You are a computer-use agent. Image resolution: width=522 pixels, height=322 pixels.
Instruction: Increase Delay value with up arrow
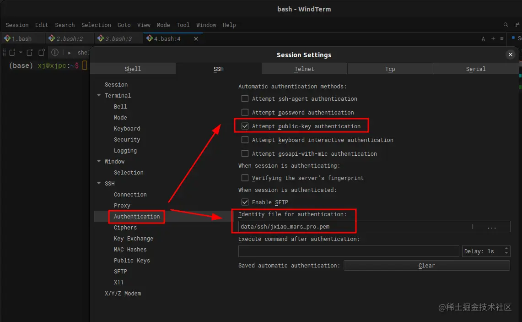coord(506,249)
